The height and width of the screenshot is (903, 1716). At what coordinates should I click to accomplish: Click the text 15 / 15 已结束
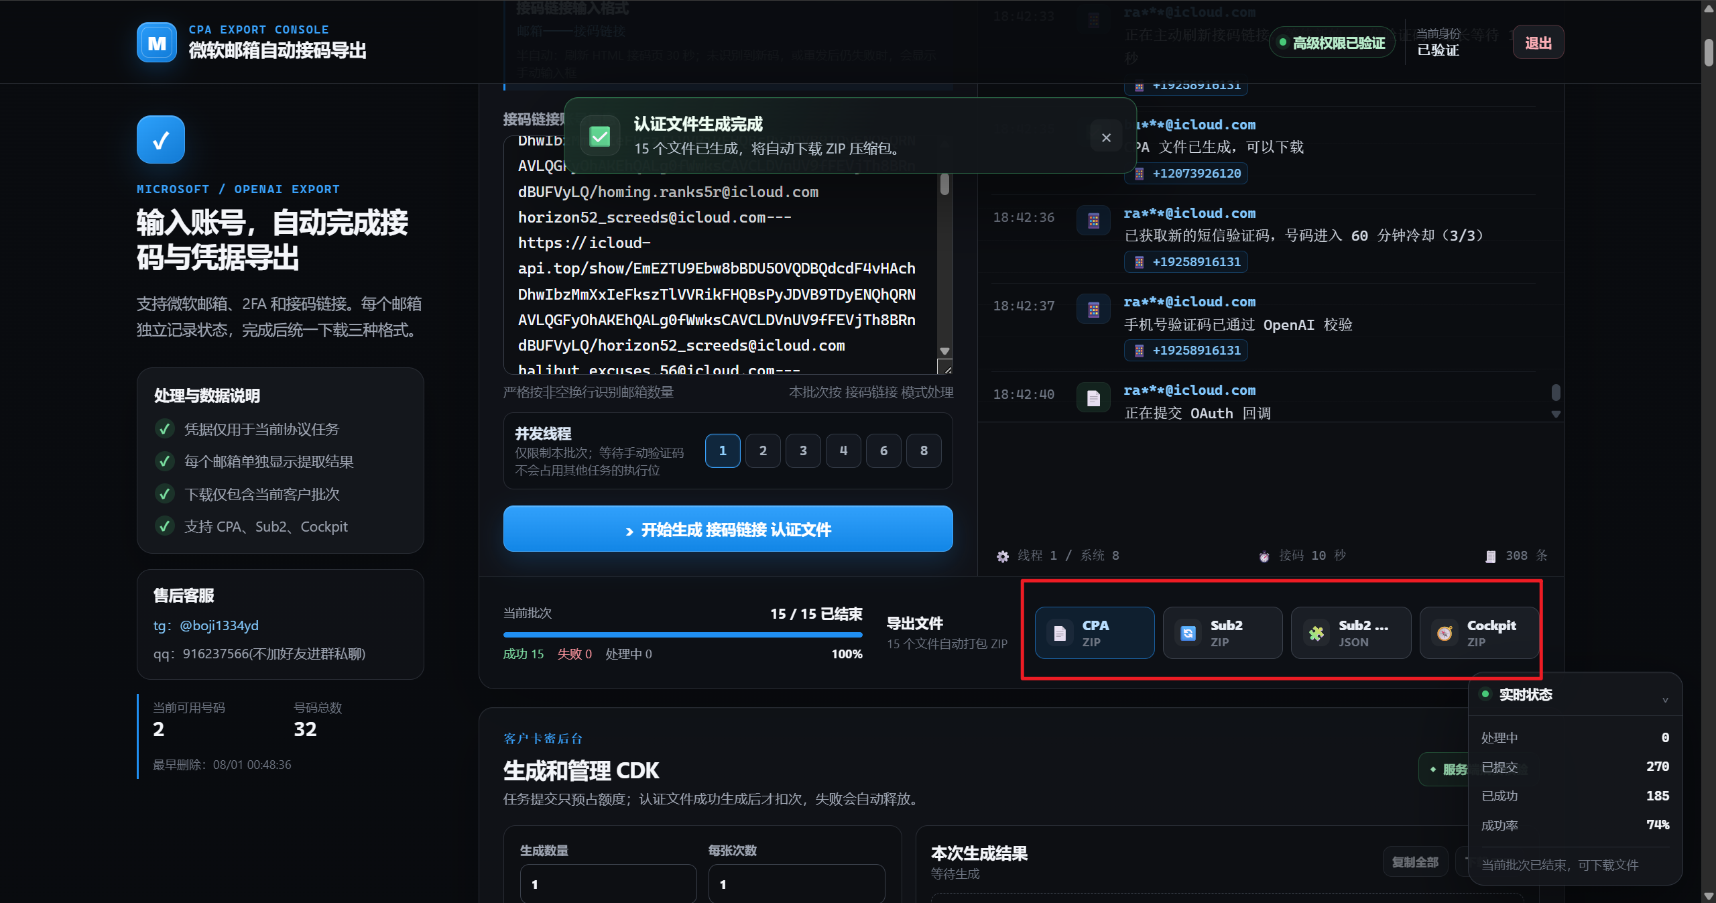816,614
